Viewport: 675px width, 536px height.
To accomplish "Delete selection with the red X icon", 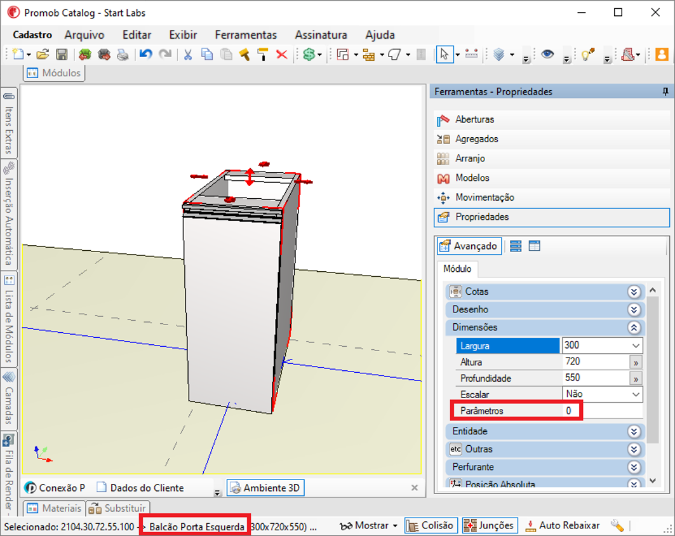I will point(281,54).
